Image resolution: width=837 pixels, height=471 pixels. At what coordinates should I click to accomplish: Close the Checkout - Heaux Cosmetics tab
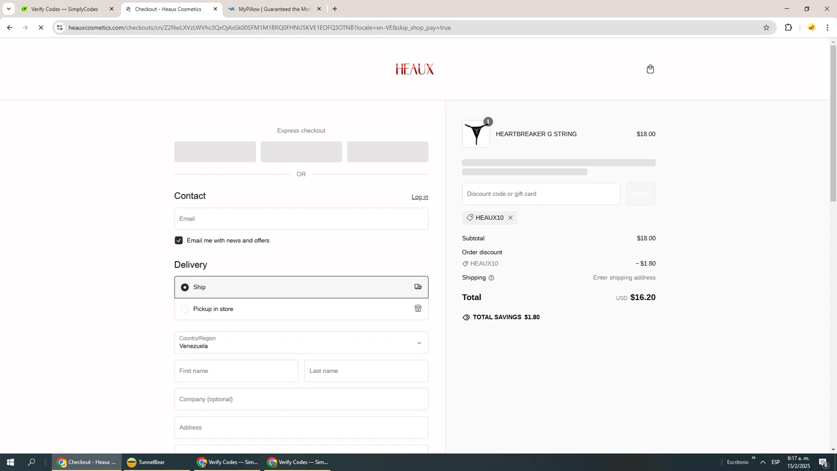point(215,9)
